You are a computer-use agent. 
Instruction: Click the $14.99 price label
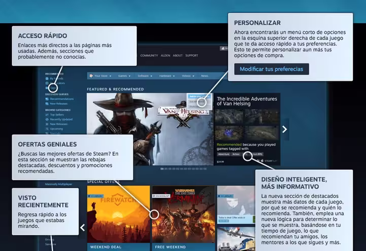(220, 162)
